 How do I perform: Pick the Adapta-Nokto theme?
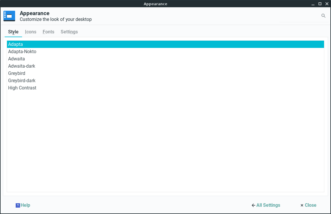pyautogui.click(x=22, y=51)
